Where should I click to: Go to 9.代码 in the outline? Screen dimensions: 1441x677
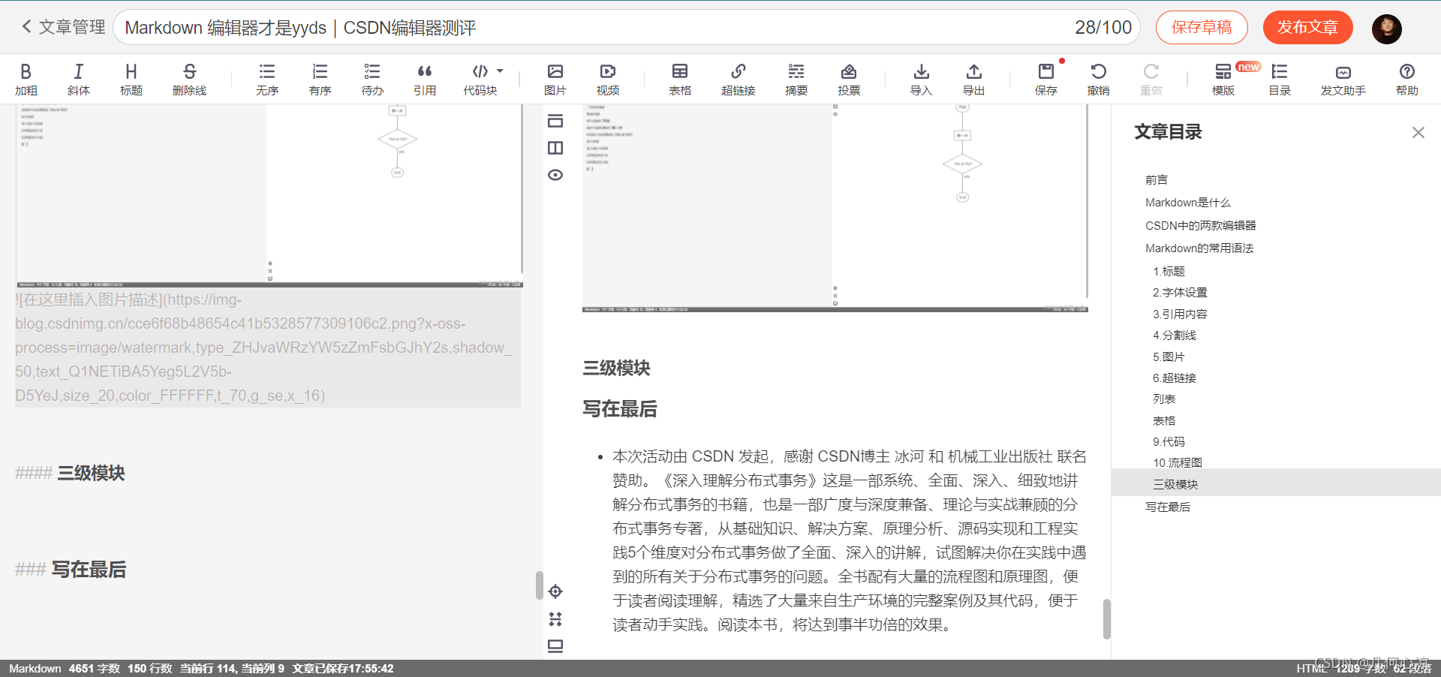pyautogui.click(x=1169, y=442)
